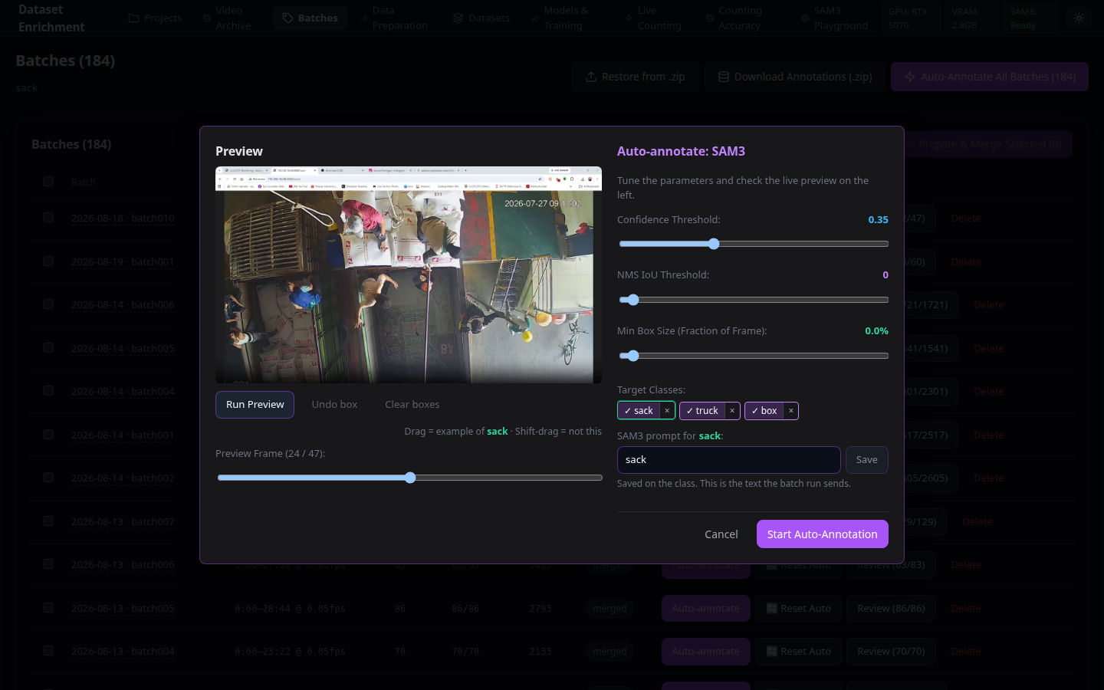Click the NMS IoU Threshold slider handle
Image resolution: width=1104 pixels, height=690 pixels.
tap(632, 300)
